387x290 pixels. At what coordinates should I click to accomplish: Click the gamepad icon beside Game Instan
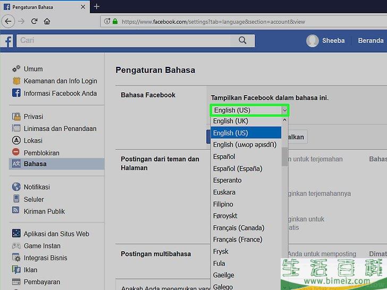coord(16,245)
